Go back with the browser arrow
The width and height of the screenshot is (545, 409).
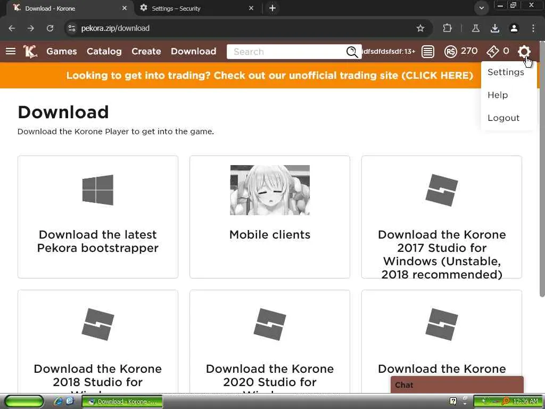tap(12, 28)
